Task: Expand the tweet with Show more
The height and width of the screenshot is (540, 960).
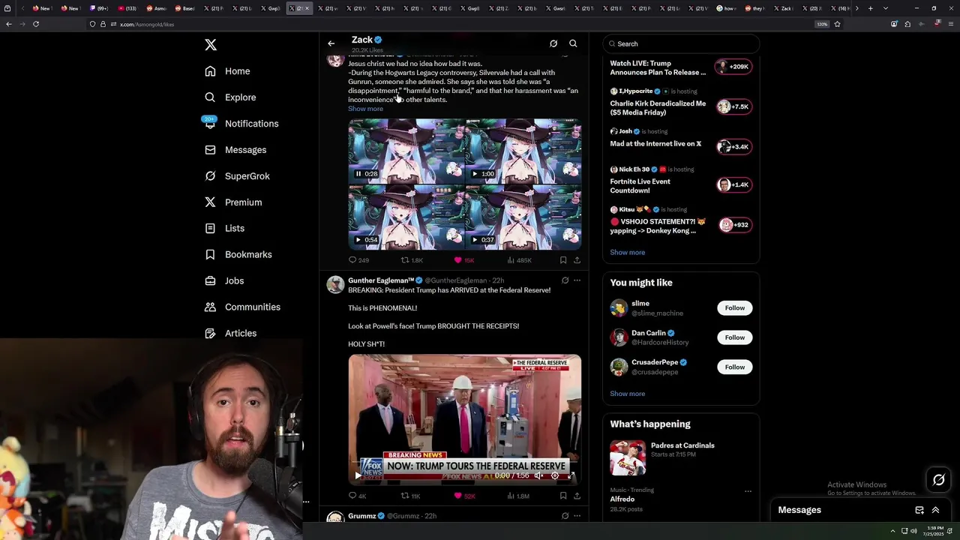Action: click(365, 109)
